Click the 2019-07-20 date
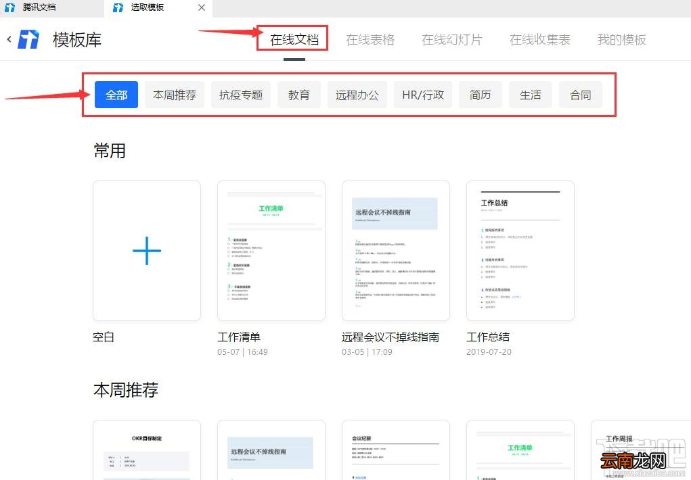 tap(489, 352)
